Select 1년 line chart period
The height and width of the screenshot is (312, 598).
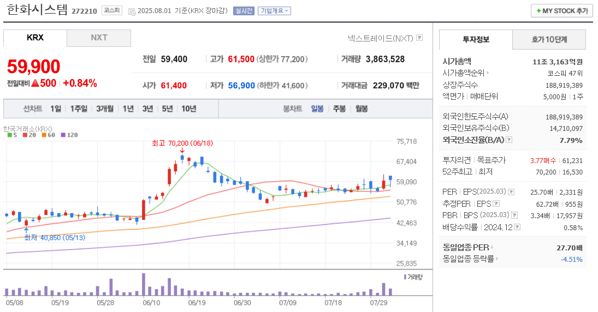(x=128, y=109)
